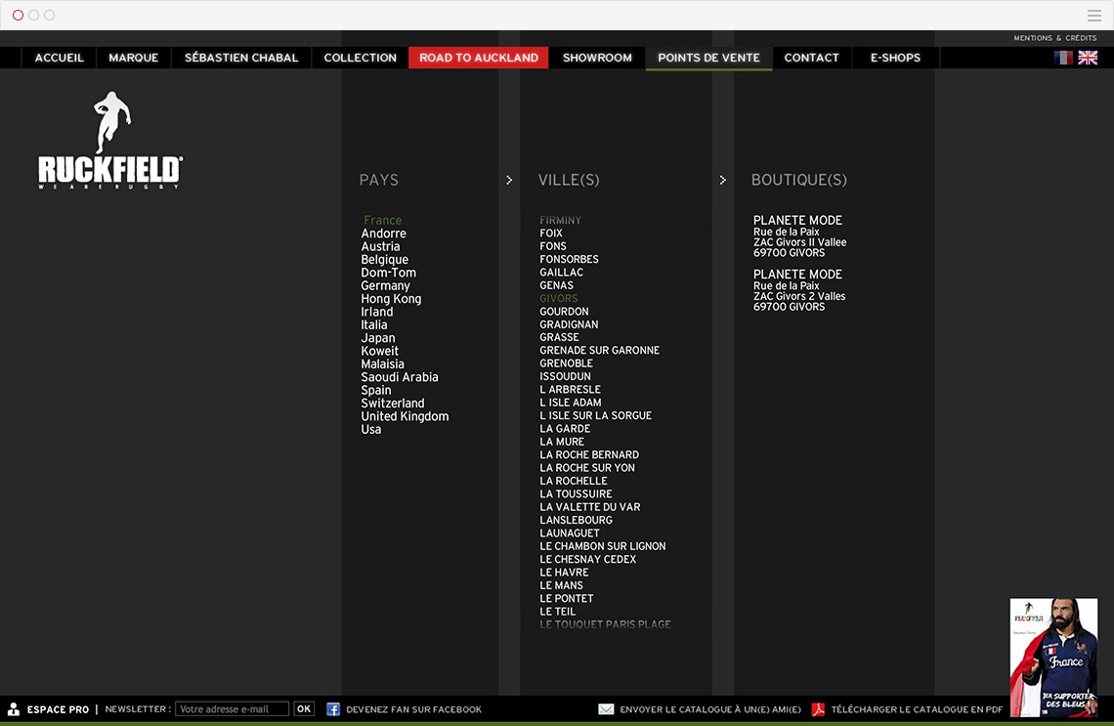Select Germany in the country list

pyautogui.click(x=385, y=285)
